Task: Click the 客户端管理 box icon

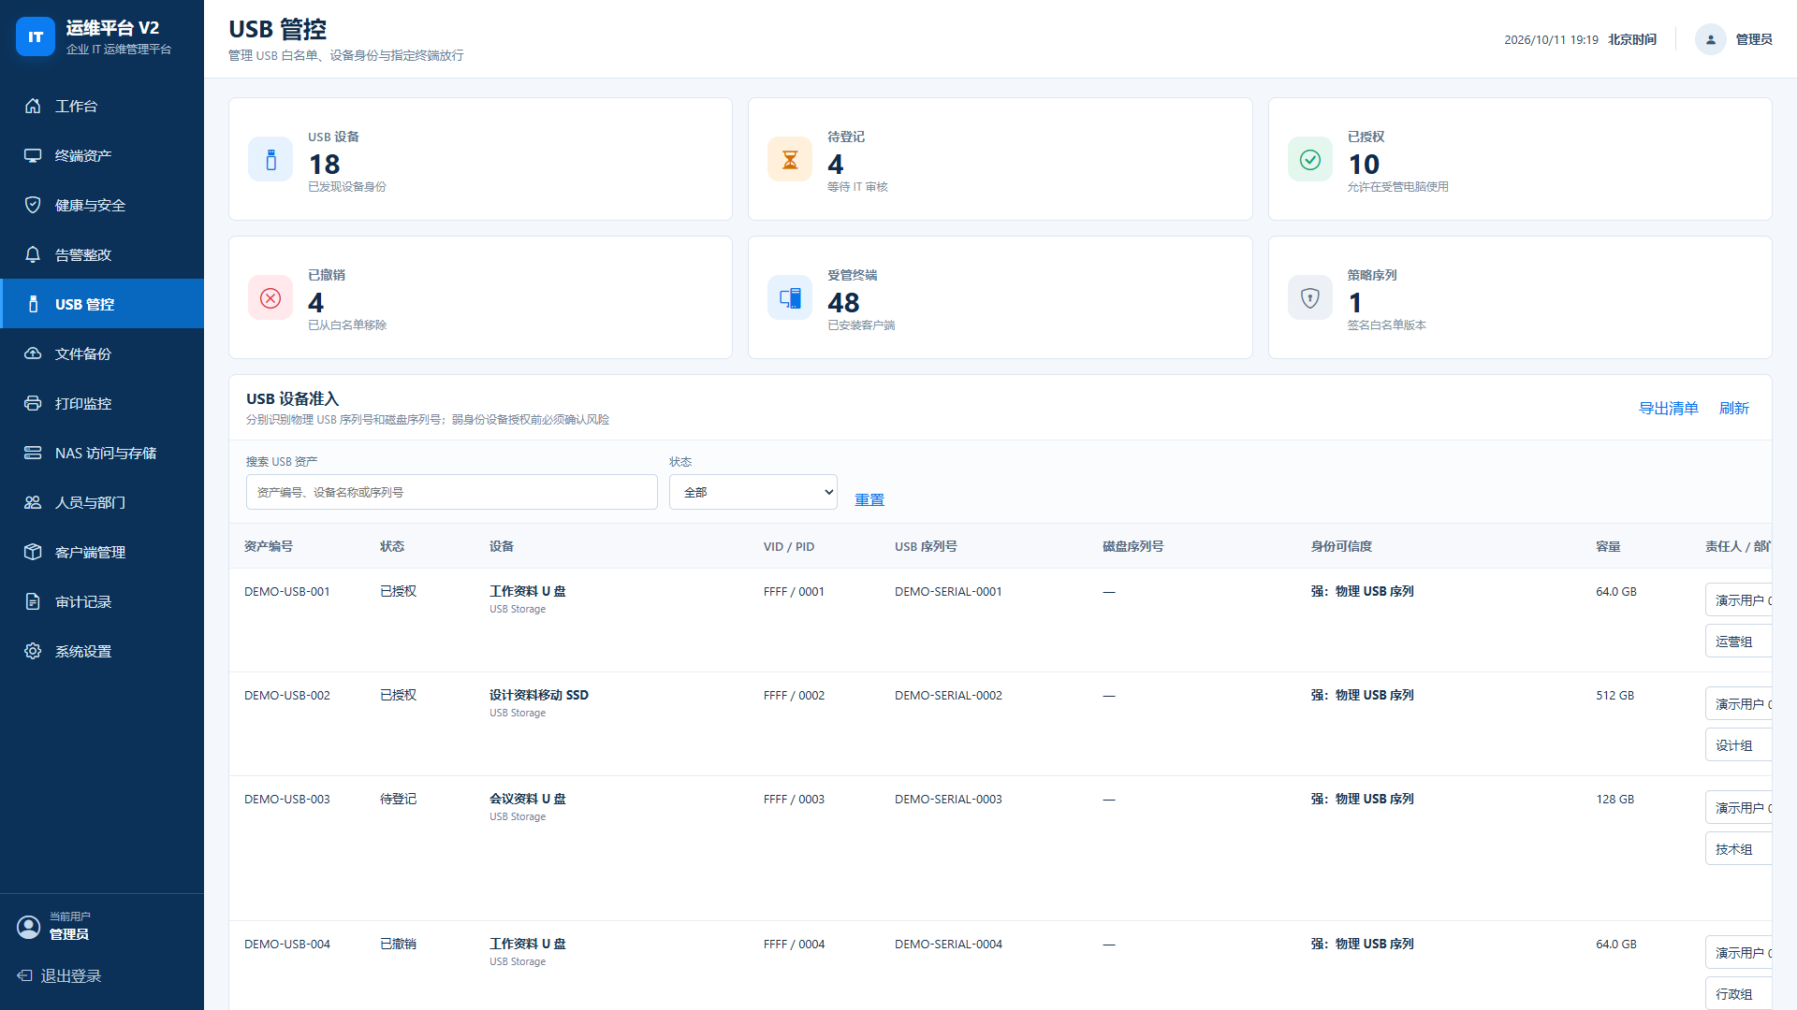Action: click(x=33, y=552)
